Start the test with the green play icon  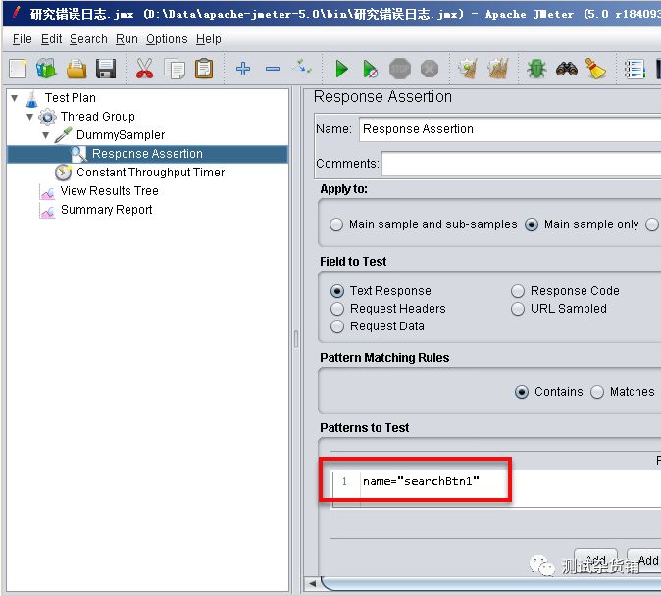tap(341, 69)
